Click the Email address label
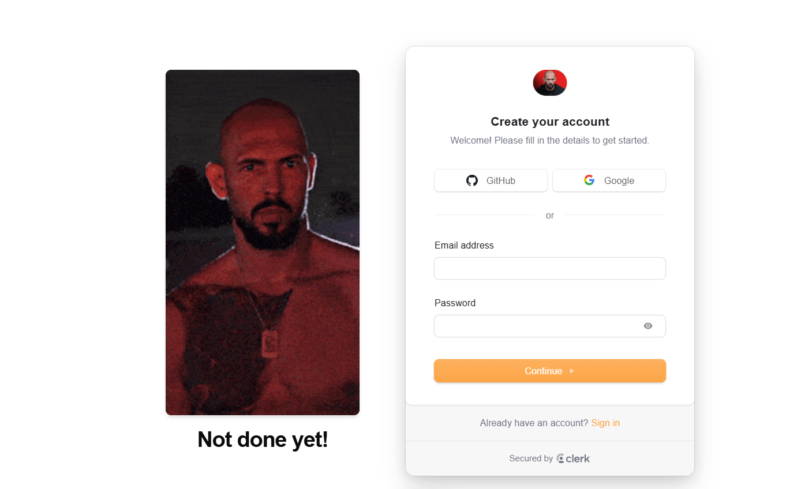The image size is (812, 489). point(464,245)
